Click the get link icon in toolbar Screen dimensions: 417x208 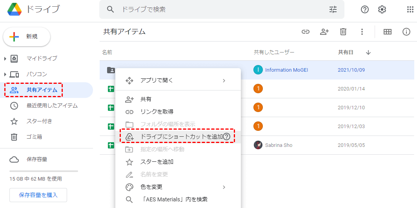click(x=306, y=32)
